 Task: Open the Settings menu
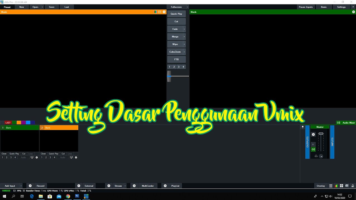pos(341,7)
